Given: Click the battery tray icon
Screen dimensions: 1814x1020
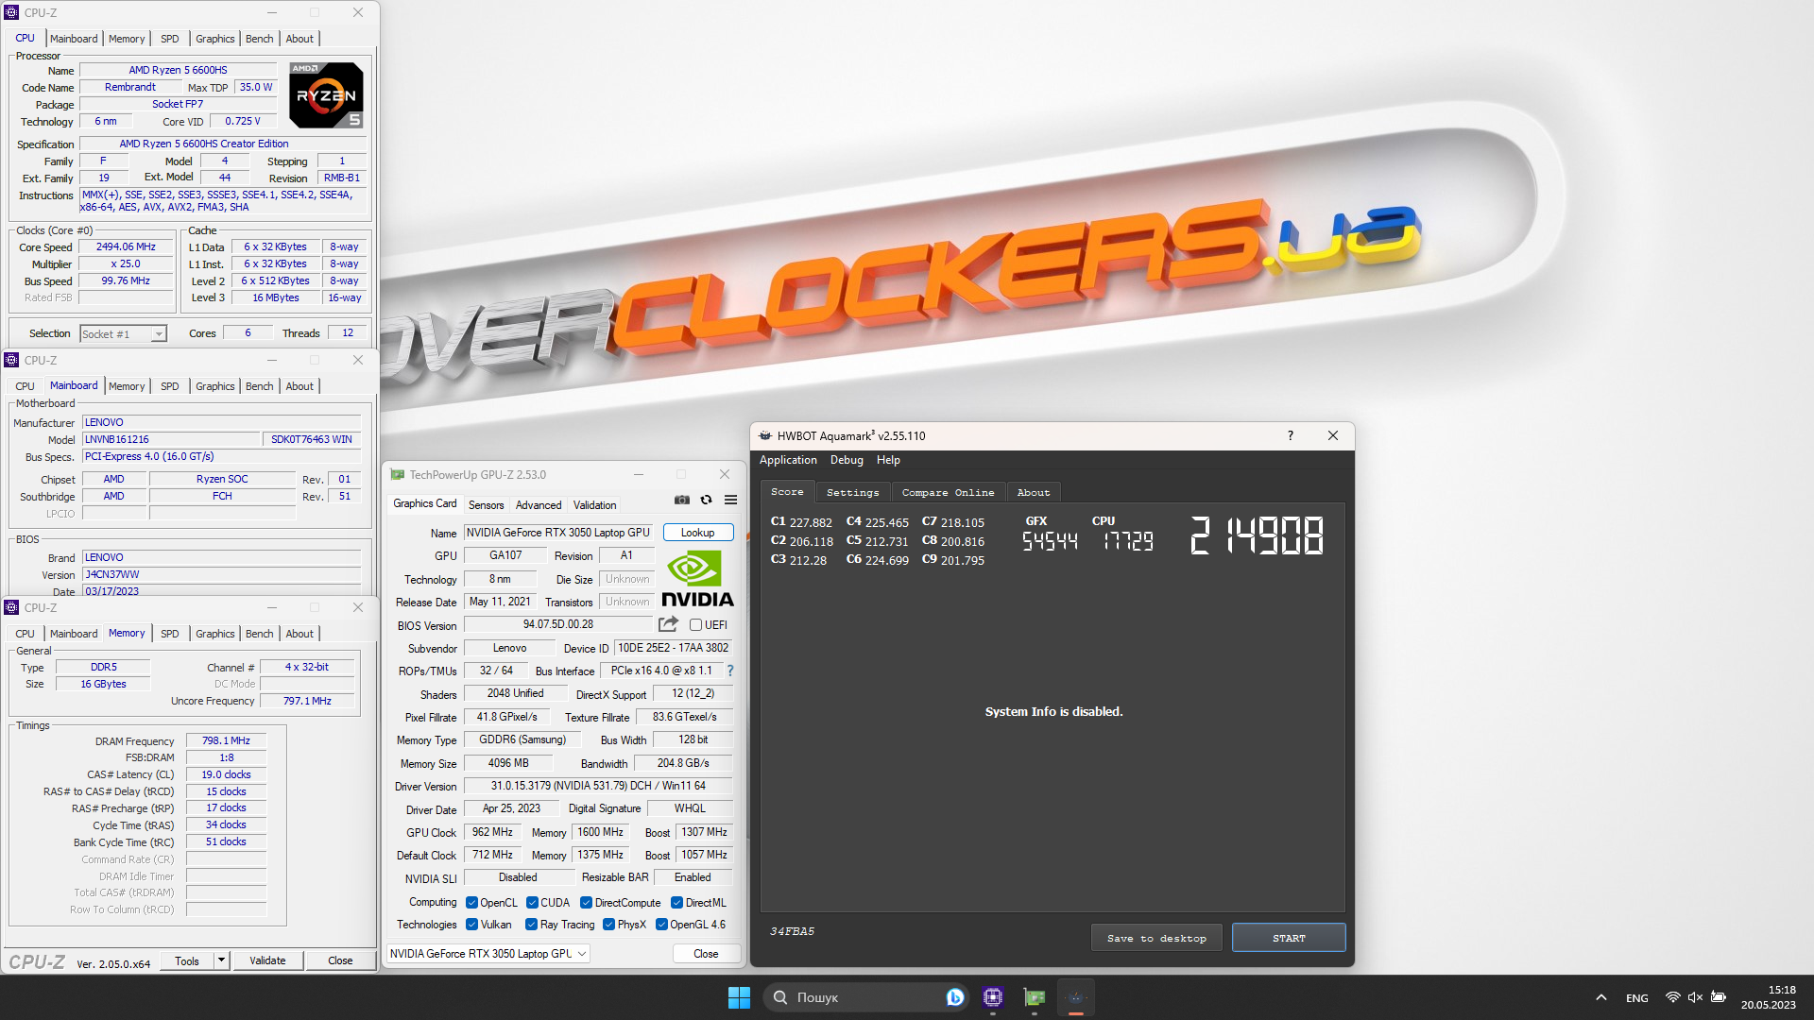Looking at the screenshot, I should coord(1719,997).
